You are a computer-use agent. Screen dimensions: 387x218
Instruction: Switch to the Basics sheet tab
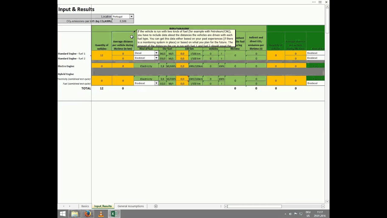click(85, 206)
